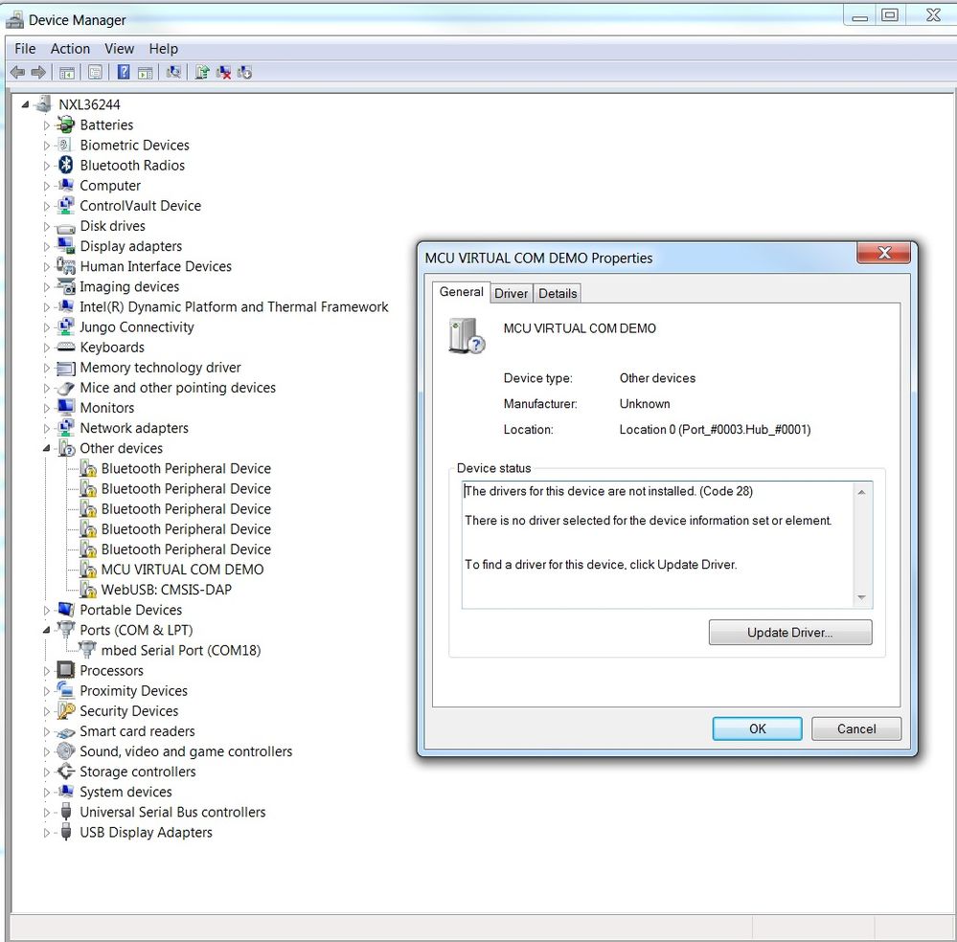Screen dimensions: 957x942
Task: Click the Storage controllers icon
Action: (x=65, y=772)
